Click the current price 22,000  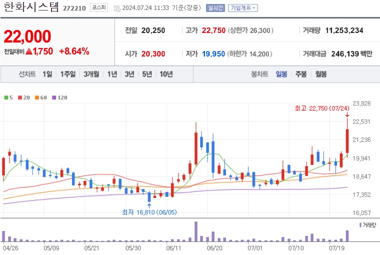(x=27, y=36)
